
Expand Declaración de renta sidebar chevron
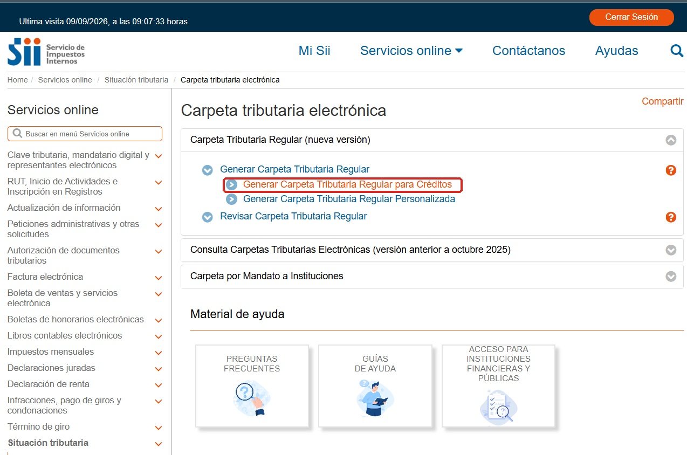(x=159, y=385)
